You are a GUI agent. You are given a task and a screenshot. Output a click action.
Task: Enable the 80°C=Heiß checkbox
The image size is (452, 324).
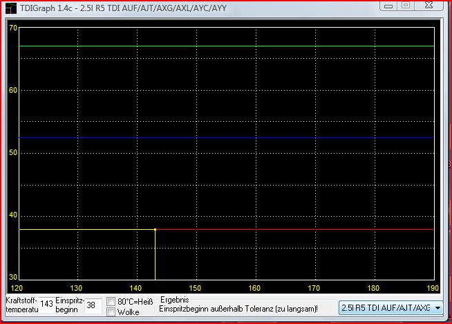coord(111,302)
